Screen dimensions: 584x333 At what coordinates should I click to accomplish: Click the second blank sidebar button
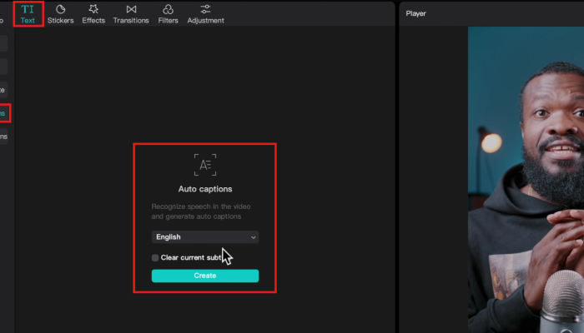(x=3, y=67)
